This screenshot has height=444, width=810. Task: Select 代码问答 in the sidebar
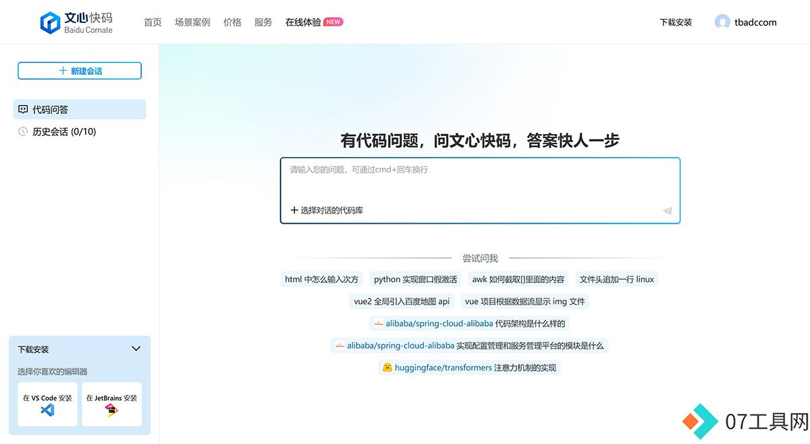[80, 109]
